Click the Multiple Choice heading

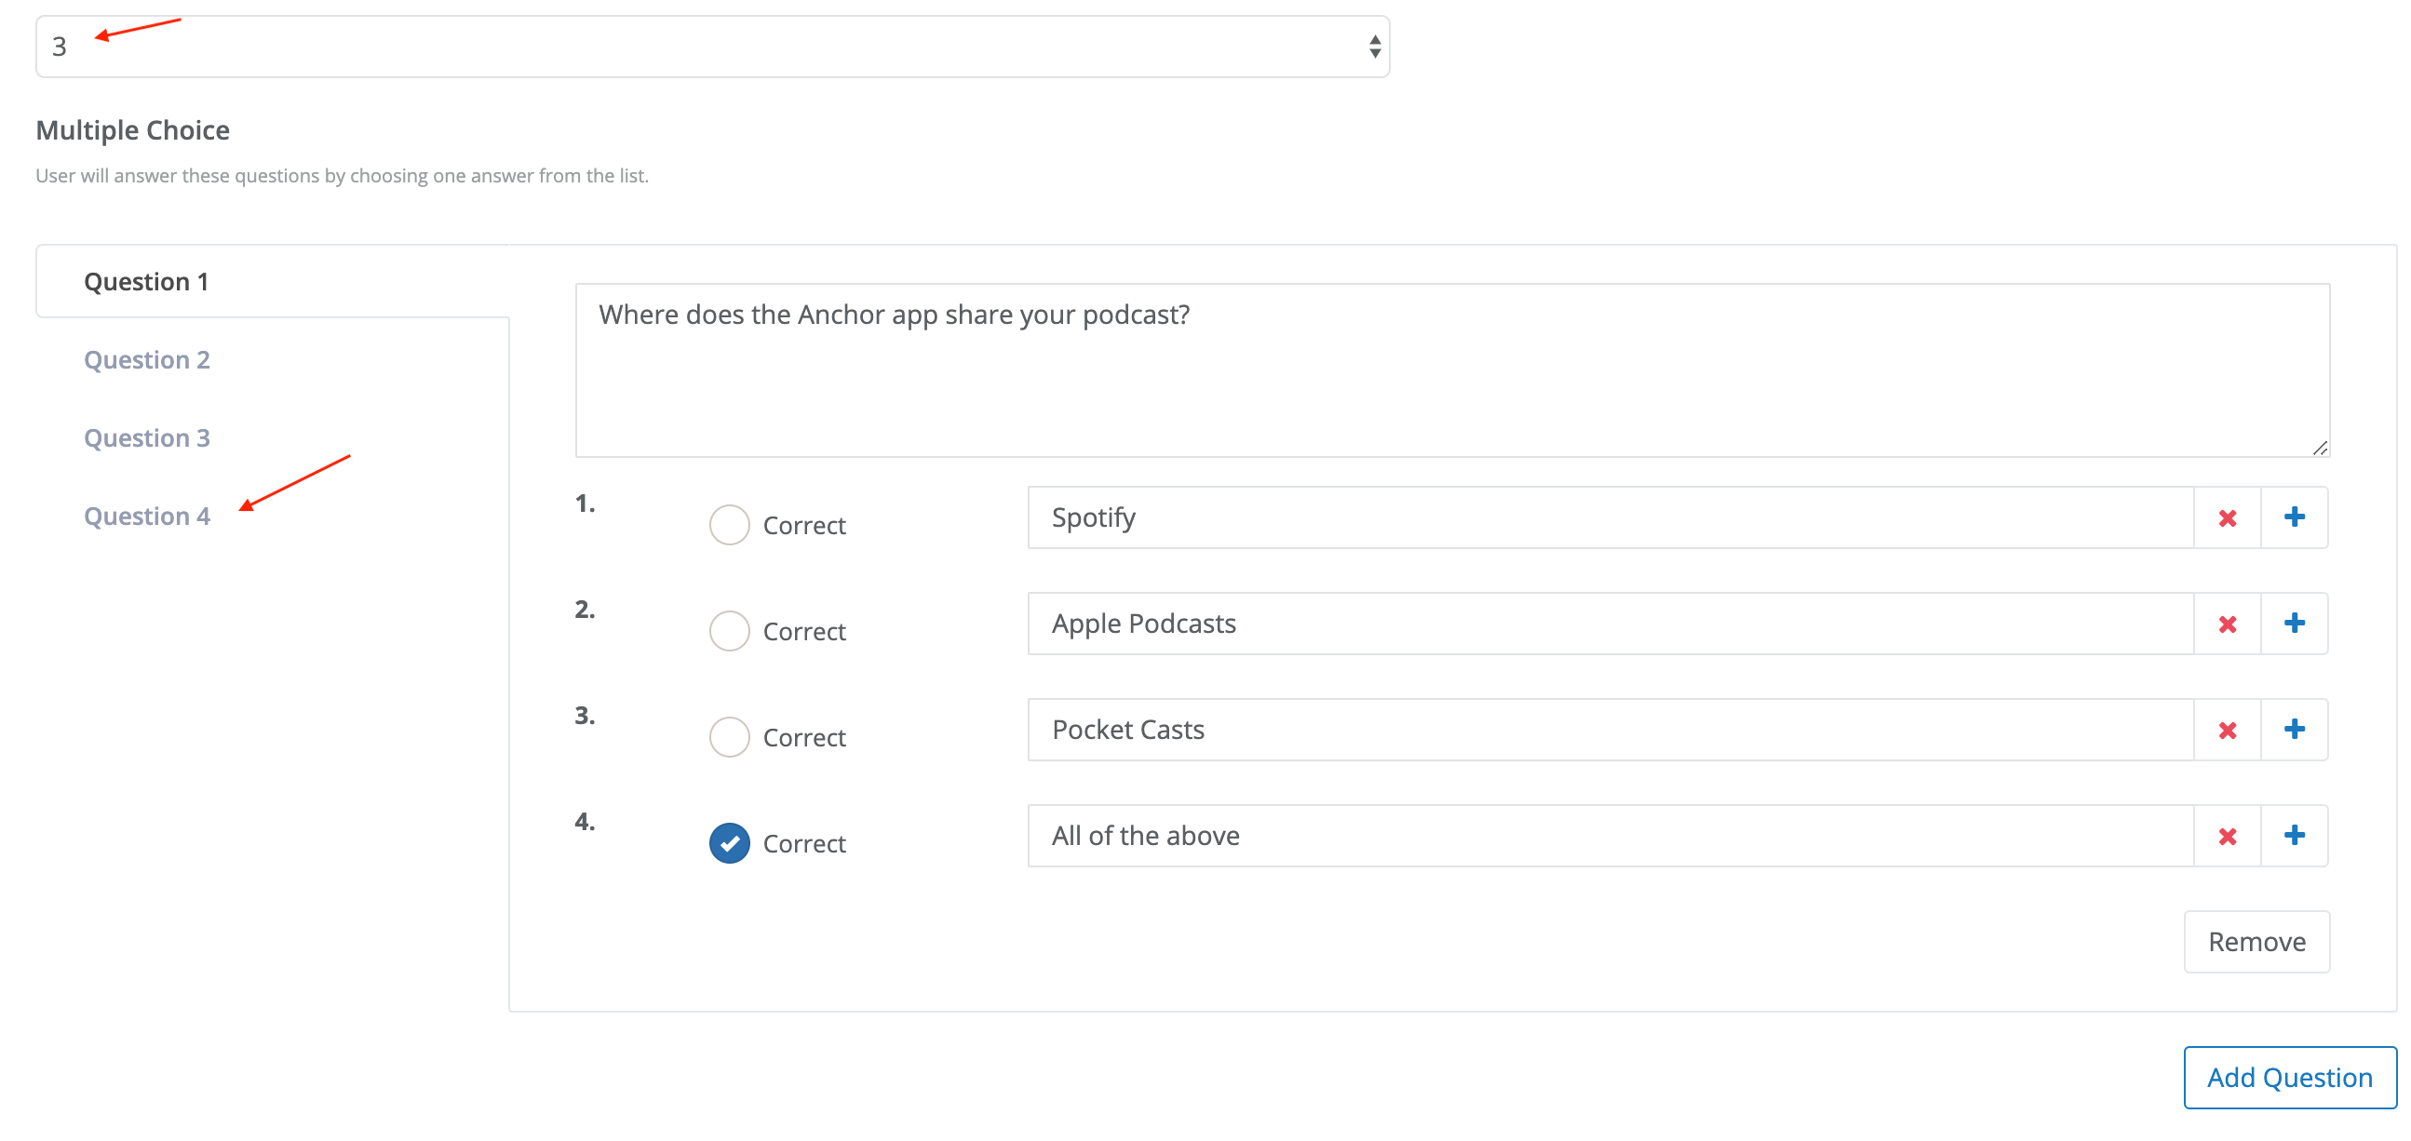(133, 130)
